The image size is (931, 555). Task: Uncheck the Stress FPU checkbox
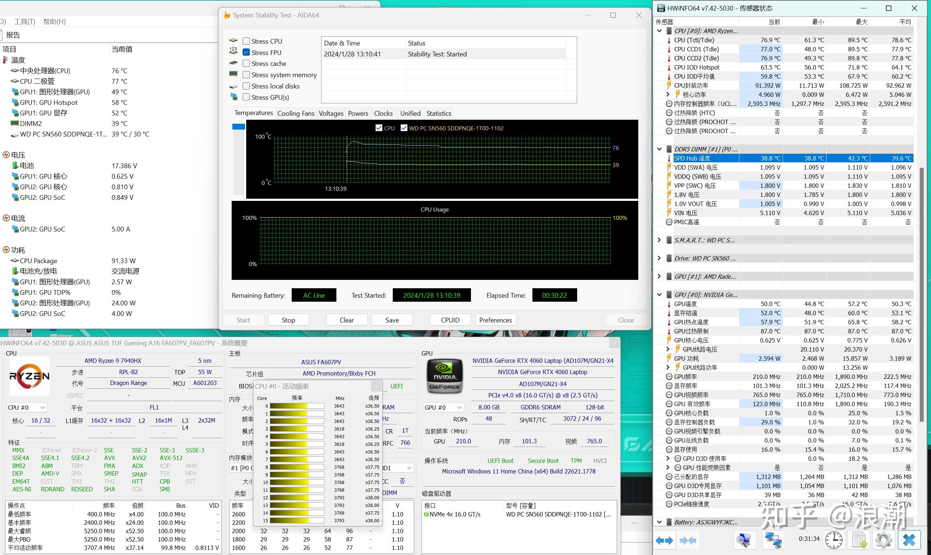pyautogui.click(x=246, y=52)
